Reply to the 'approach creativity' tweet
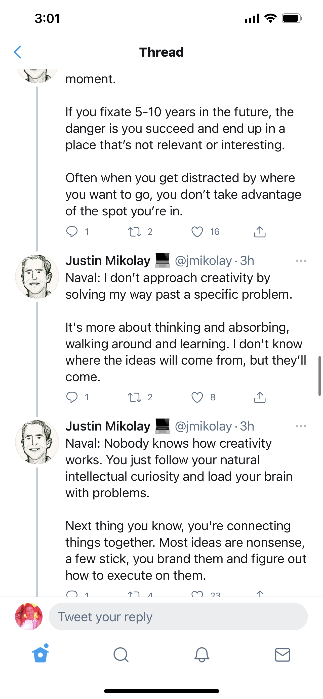 (x=72, y=397)
